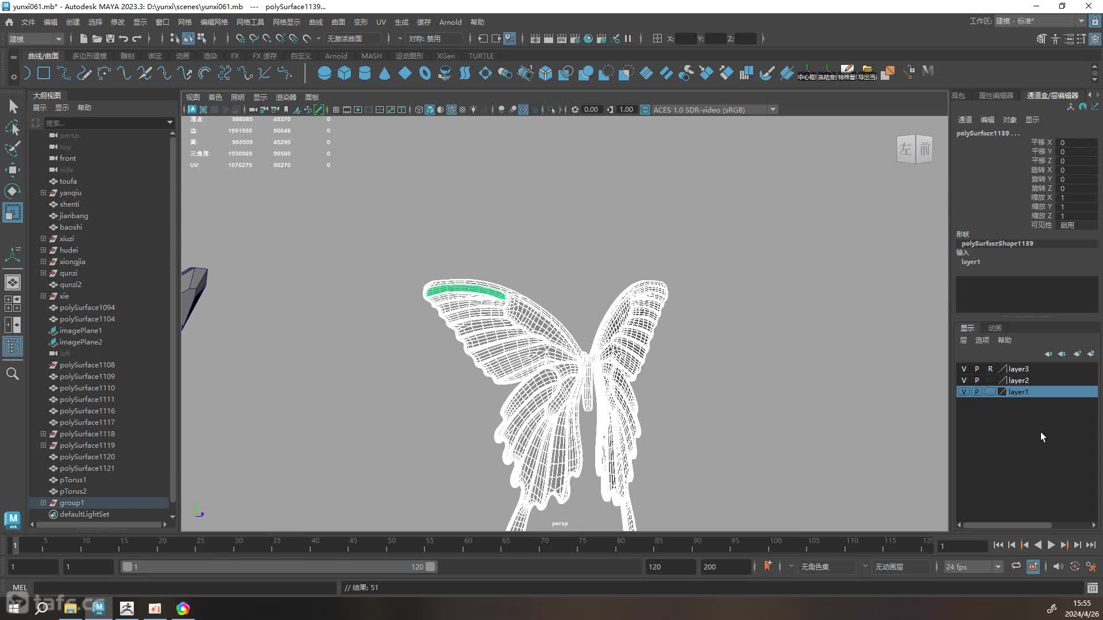Open the Arnold menu
Image resolution: width=1103 pixels, height=620 pixels.
[450, 22]
